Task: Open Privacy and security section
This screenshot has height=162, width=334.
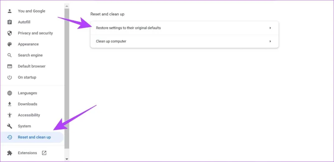Action: tap(35, 33)
